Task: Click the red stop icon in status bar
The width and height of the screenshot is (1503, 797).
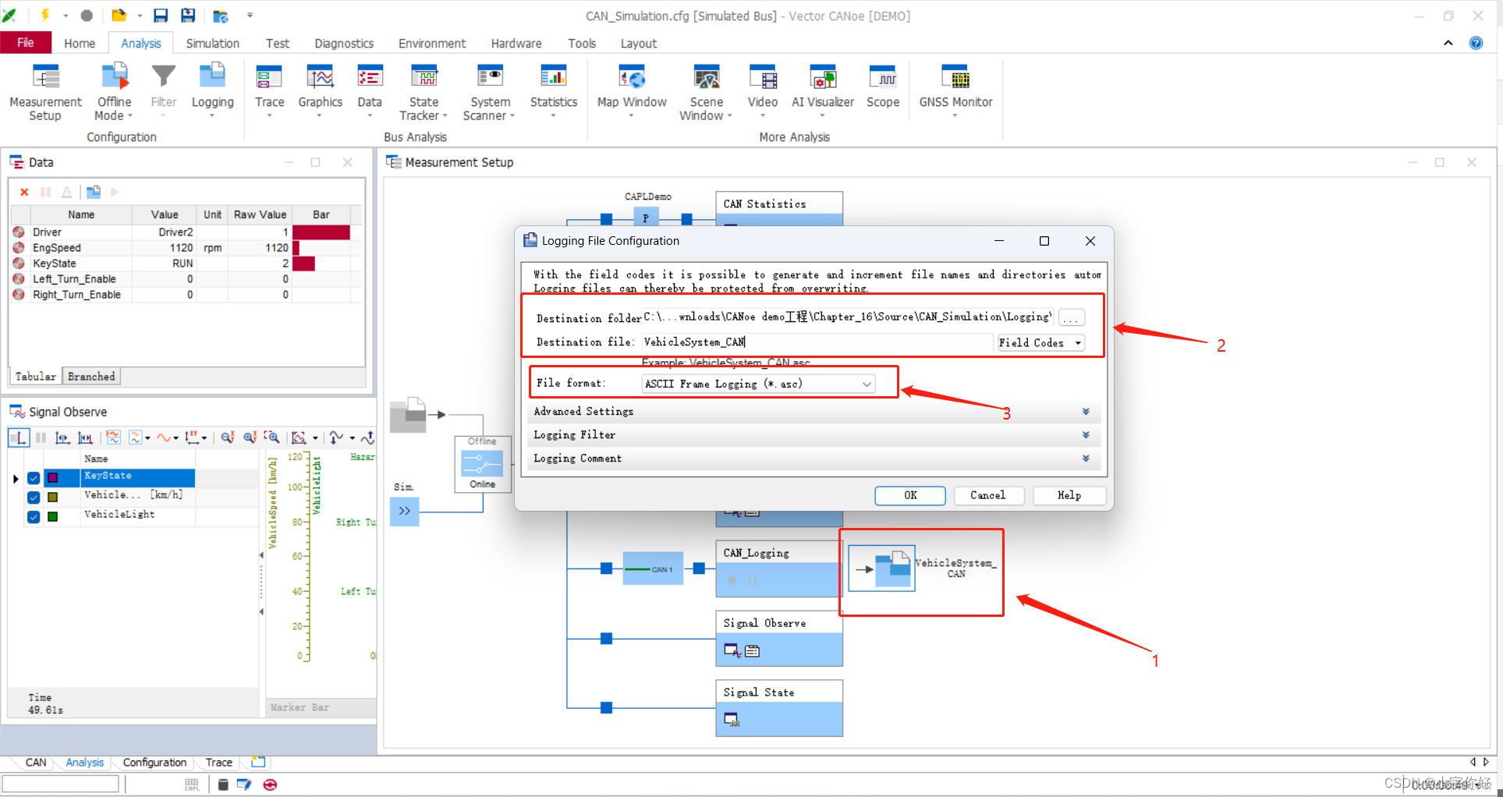Action: pos(270,785)
